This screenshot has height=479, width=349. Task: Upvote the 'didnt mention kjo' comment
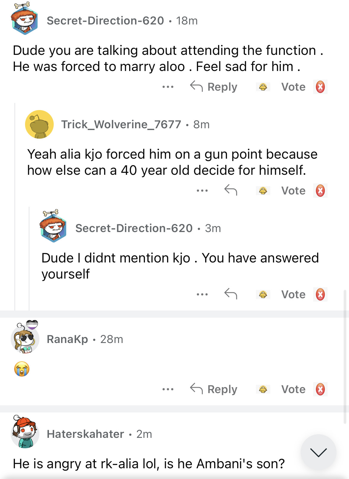pyautogui.click(x=263, y=294)
